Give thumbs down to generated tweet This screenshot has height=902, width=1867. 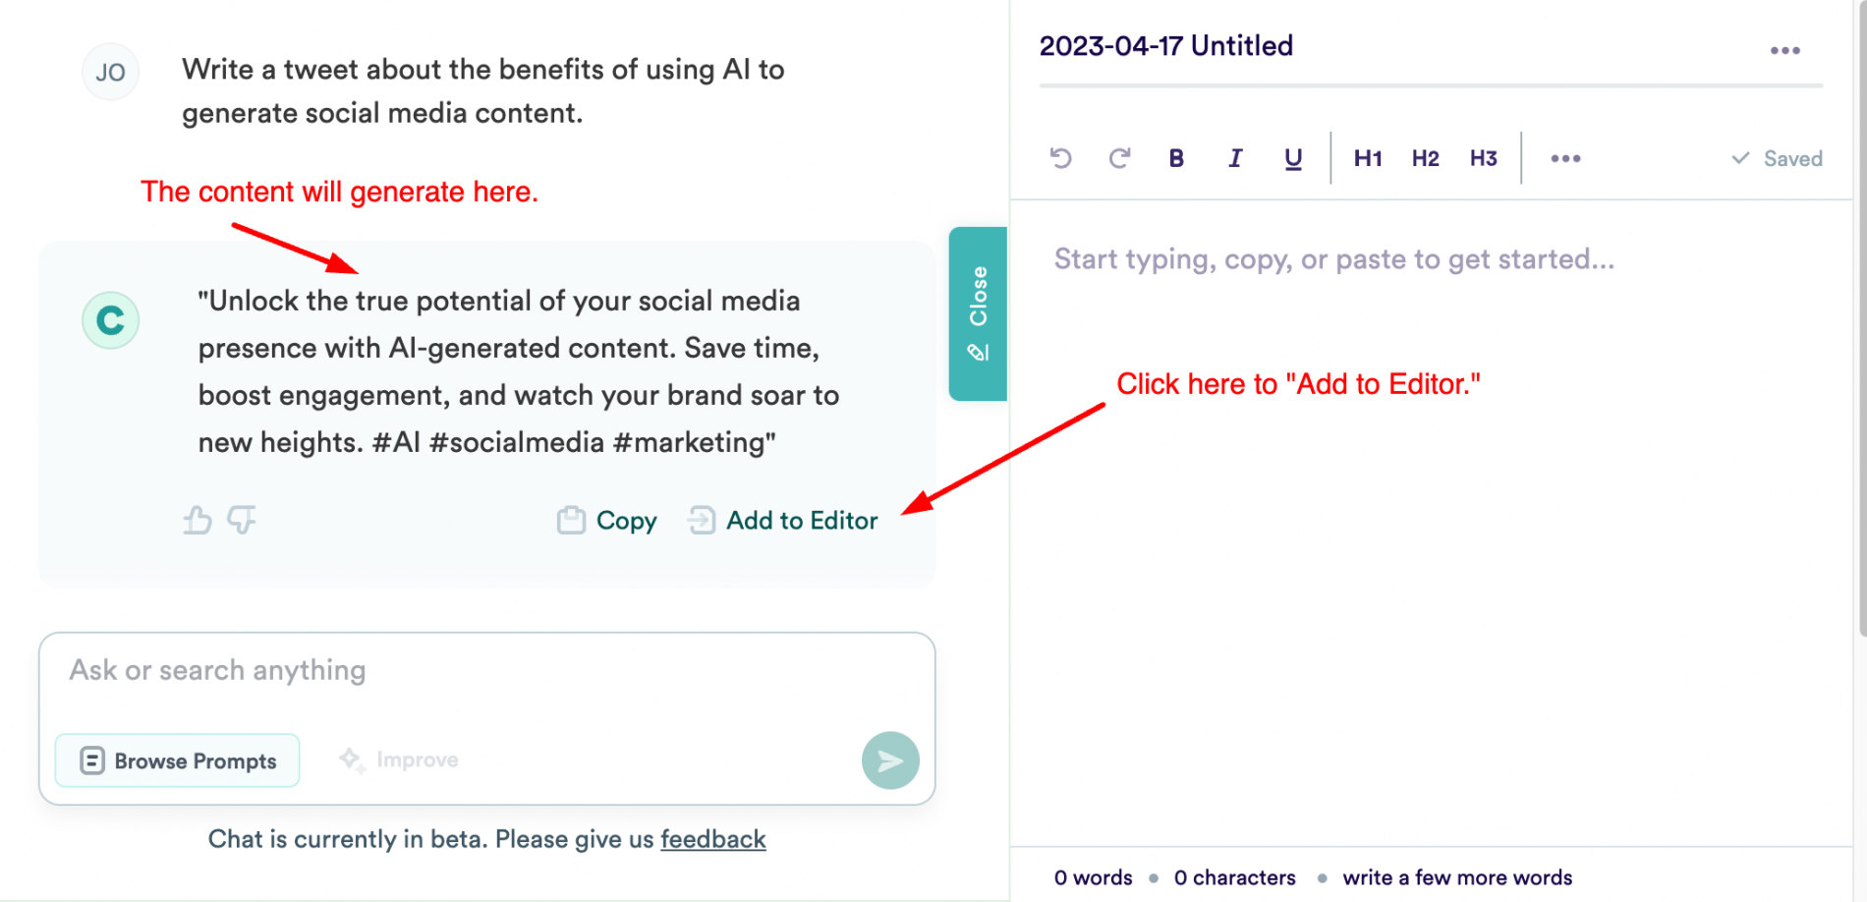(242, 519)
